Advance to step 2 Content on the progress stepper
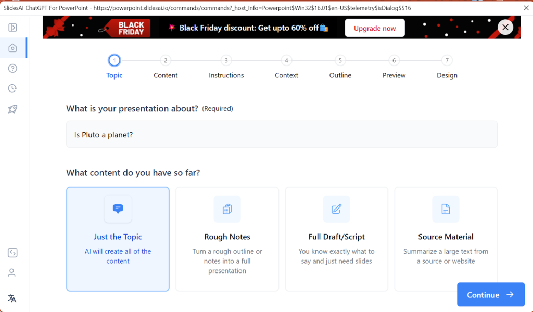This screenshot has width=533, height=312. pos(166,60)
